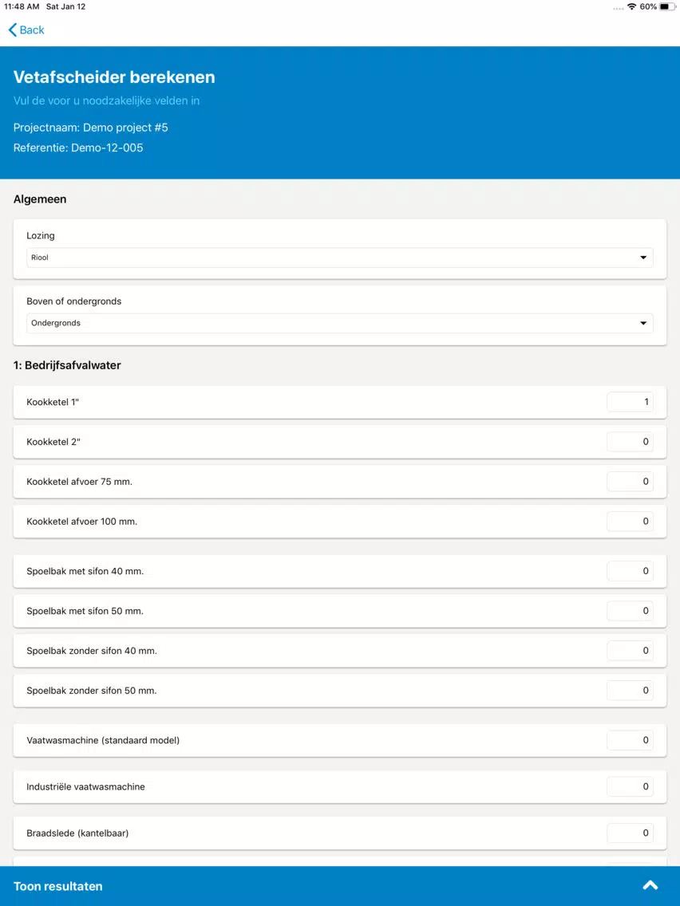Click Industriële vaatwasmachine number field

[x=630, y=786]
